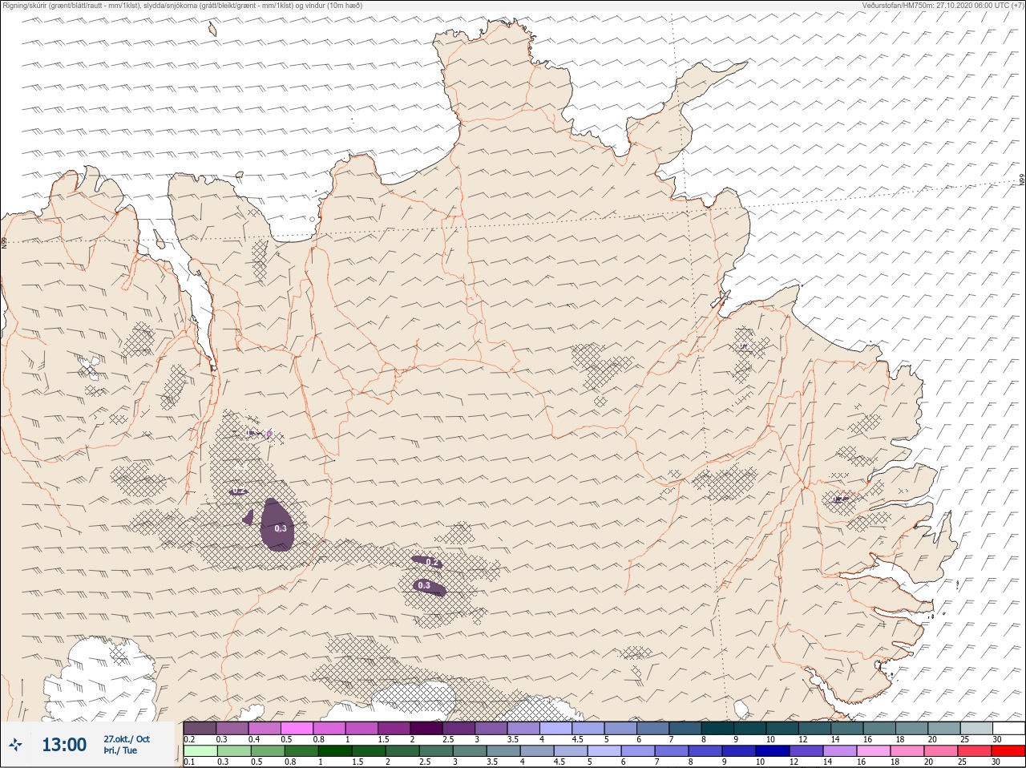Select the pale gray 25 snow legend swatch
1026x768 pixels.
(x=976, y=728)
